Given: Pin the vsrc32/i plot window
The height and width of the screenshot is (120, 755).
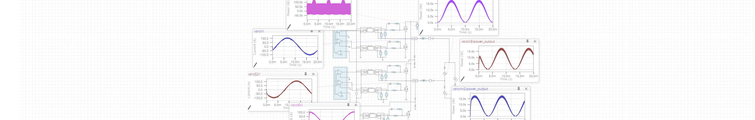Looking at the screenshot, I should [306, 74].
